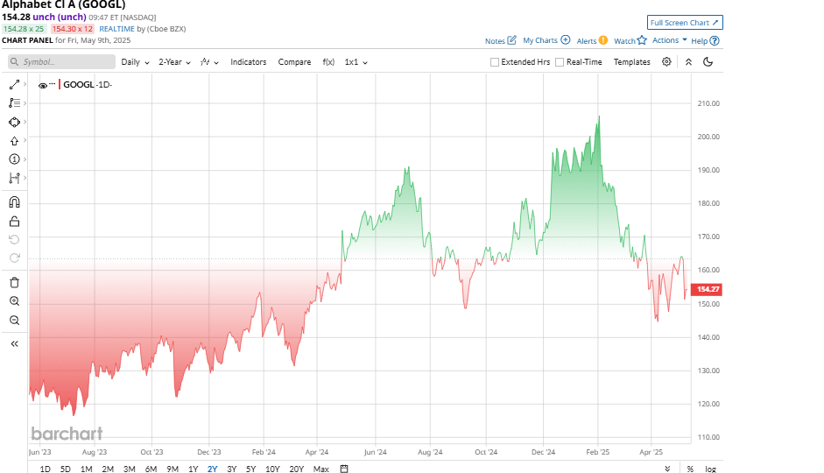Toggle GOOGL series visibility eye icon
The height and width of the screenshot is (473, 824).
[43, 85]
